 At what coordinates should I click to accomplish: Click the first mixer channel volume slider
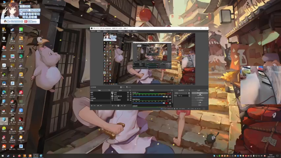coord(149,97)
